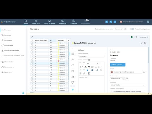This screenshot has height=114, width=152.
Task: Tick the checkbox for row 163
Action: click(x=32, y=43)
